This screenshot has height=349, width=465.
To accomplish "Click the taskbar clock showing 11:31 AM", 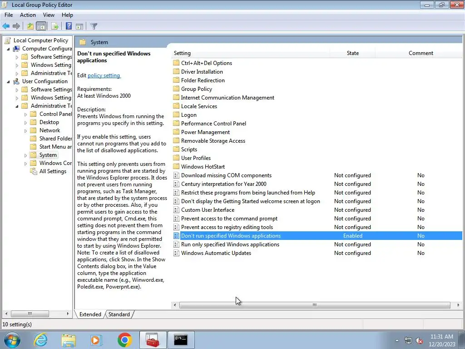I will coord(441,340).
